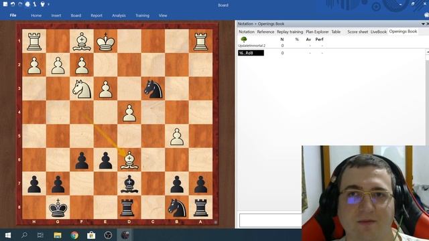Open the Analysis ribbon tab
Viewport: 429px width, 241px height.
pos(119,15)
